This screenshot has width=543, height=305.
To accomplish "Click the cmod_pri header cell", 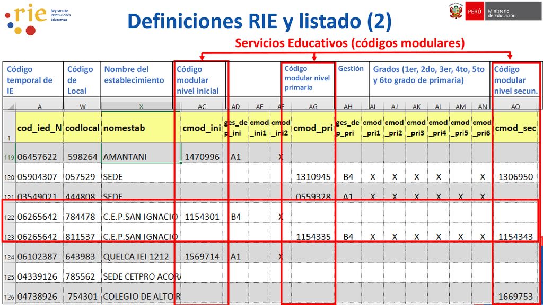I will [x=313, y=127].
